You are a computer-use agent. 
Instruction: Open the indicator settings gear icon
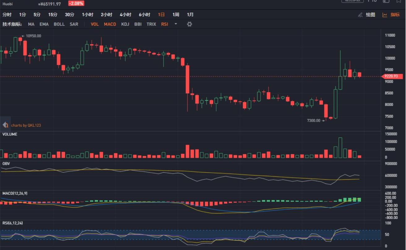pyautogui.click(x=189, y=24)
